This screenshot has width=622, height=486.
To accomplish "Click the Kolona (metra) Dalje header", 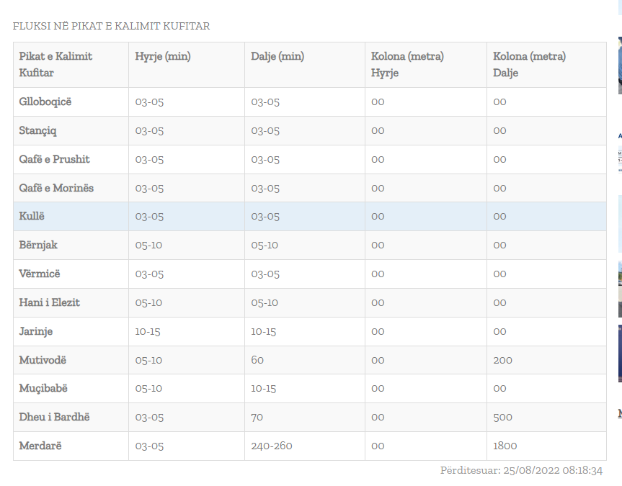I will coord(529,64).
